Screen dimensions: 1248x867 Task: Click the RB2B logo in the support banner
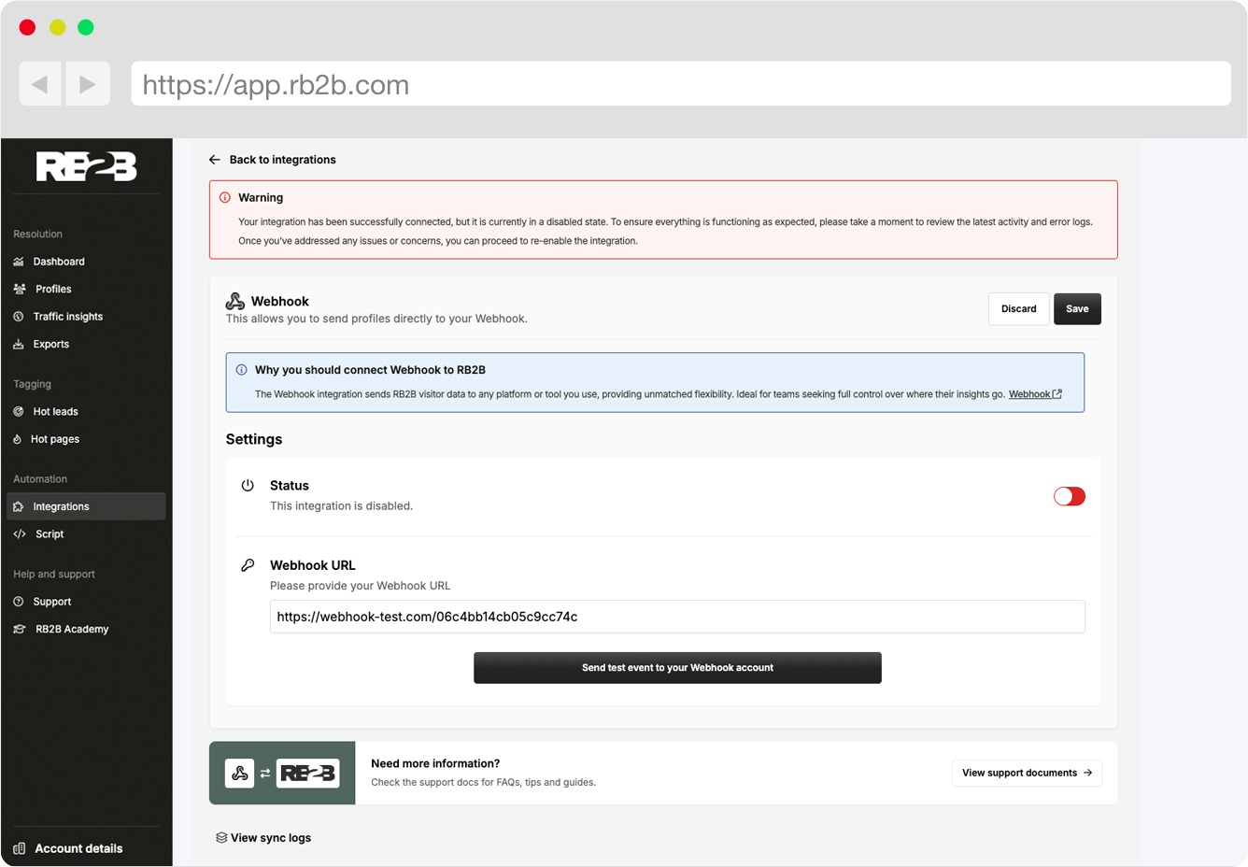pos(308,773)
